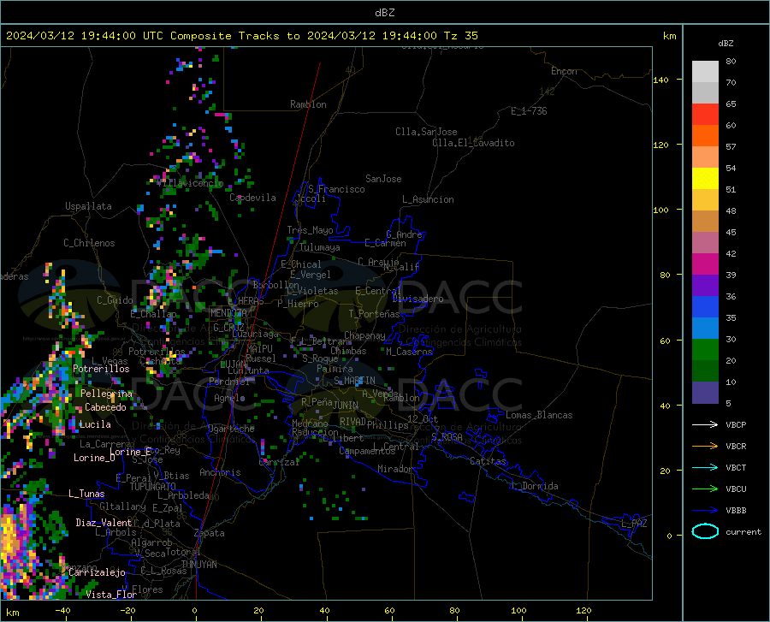
Task: Click the 120 km x-axis tick label
Action: tap(583, 610)
